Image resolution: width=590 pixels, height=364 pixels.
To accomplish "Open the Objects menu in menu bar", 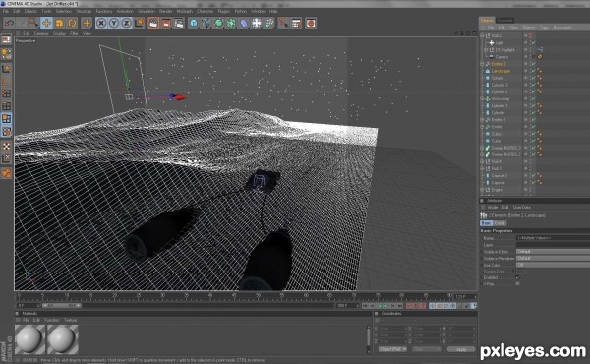I will pyautogui.click(x=30, y=11).
